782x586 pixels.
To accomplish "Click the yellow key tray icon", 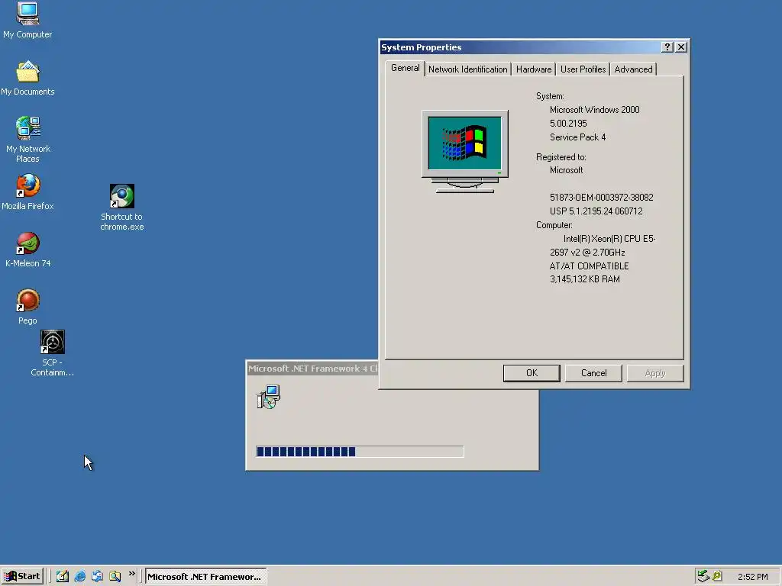I will coord(717,576).
